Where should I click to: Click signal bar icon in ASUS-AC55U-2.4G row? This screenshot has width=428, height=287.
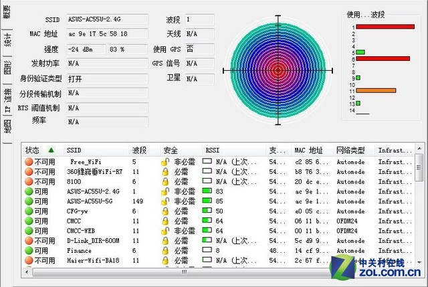(207, 191)
